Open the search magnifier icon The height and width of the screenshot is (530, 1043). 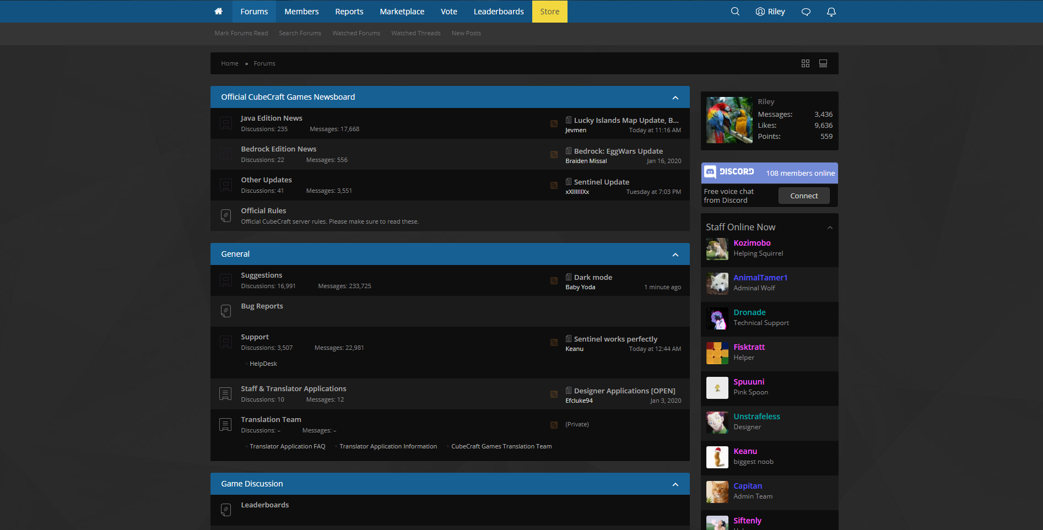[735, 12]
